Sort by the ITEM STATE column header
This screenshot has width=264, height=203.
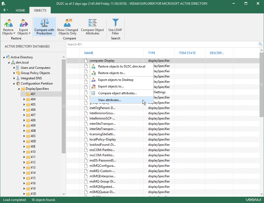[187, 53]
